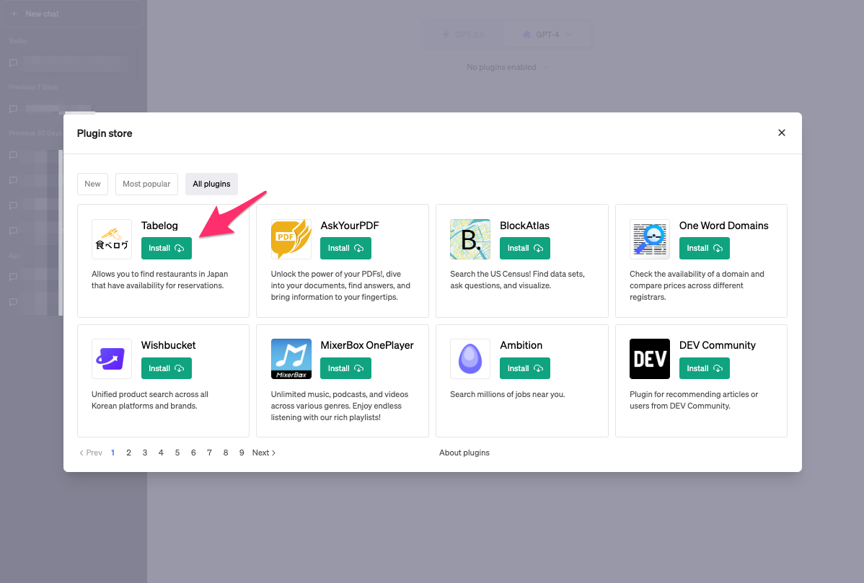Go to plugin page 6

(193, 453)
